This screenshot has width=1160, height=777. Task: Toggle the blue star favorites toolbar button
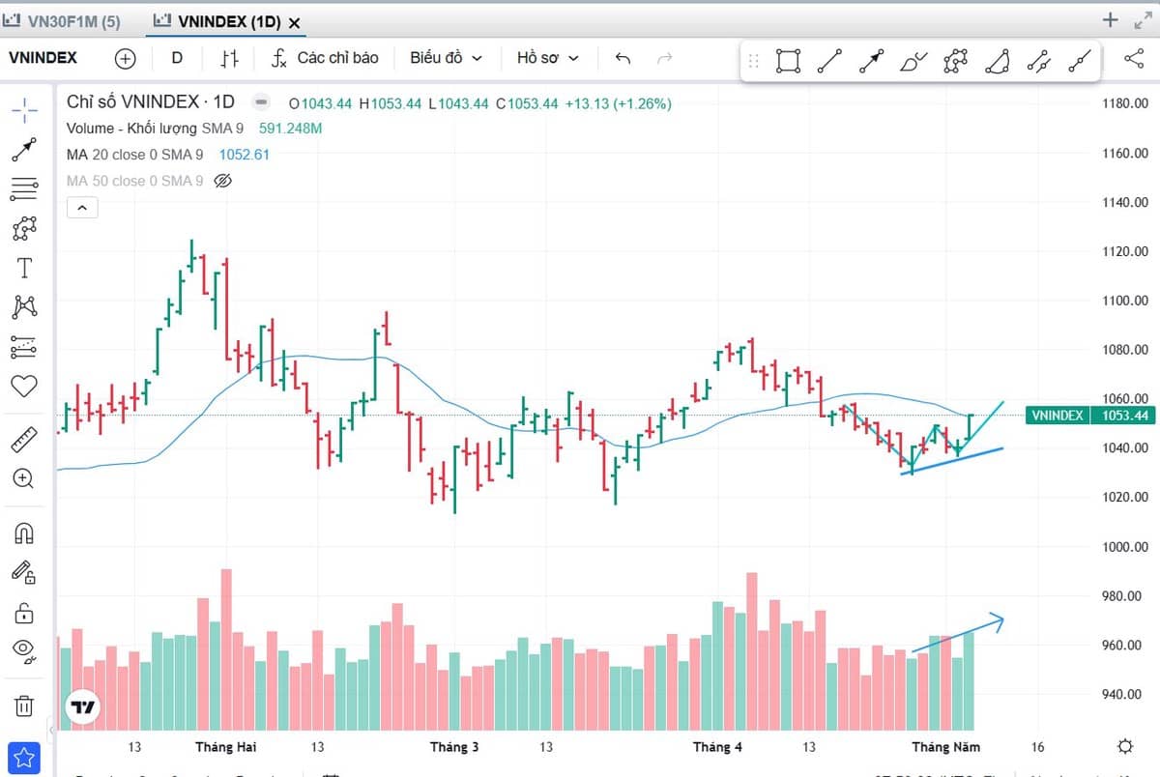25,759
